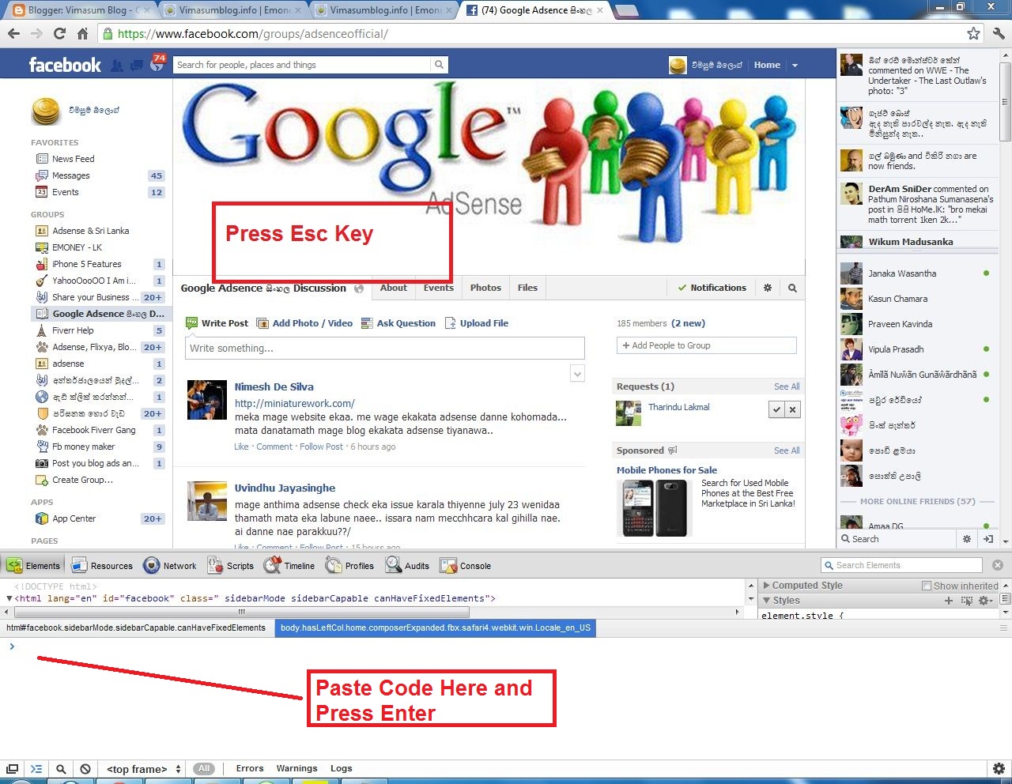Open Chrome wrench settings menu
Image resolution: width=1012 pixels, height=784 pixels.
[x=999, y=33]
